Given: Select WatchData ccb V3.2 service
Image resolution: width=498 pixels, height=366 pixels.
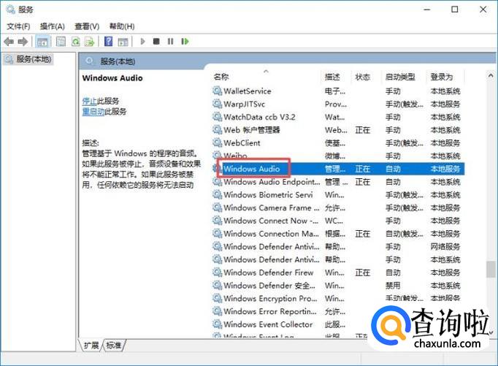Looking at the screenshot, I should pos(337,117).
